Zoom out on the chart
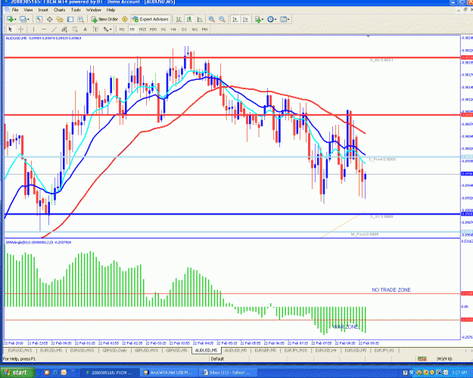Viewport: 473px width, 378px height. tap(222, 20)
